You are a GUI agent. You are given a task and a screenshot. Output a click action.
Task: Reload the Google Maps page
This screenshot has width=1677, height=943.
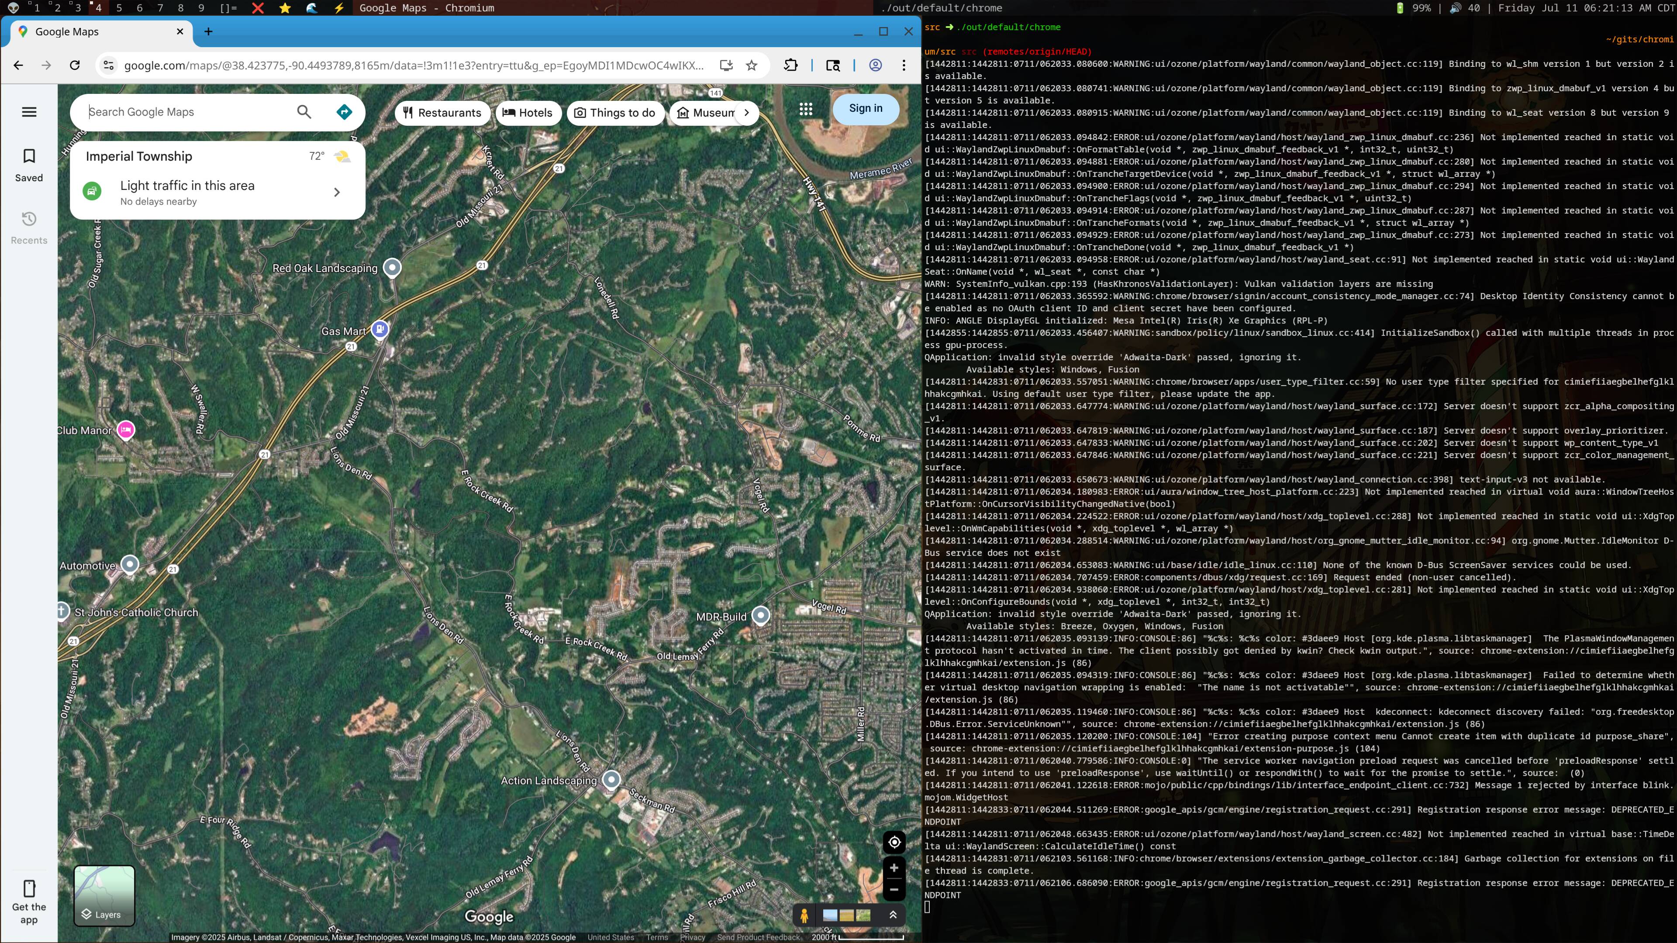click(x=75, y=65)
